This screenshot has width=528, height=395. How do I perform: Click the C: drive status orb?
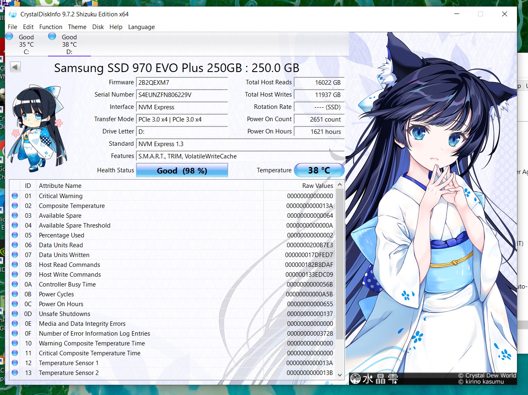coord(9,36)
